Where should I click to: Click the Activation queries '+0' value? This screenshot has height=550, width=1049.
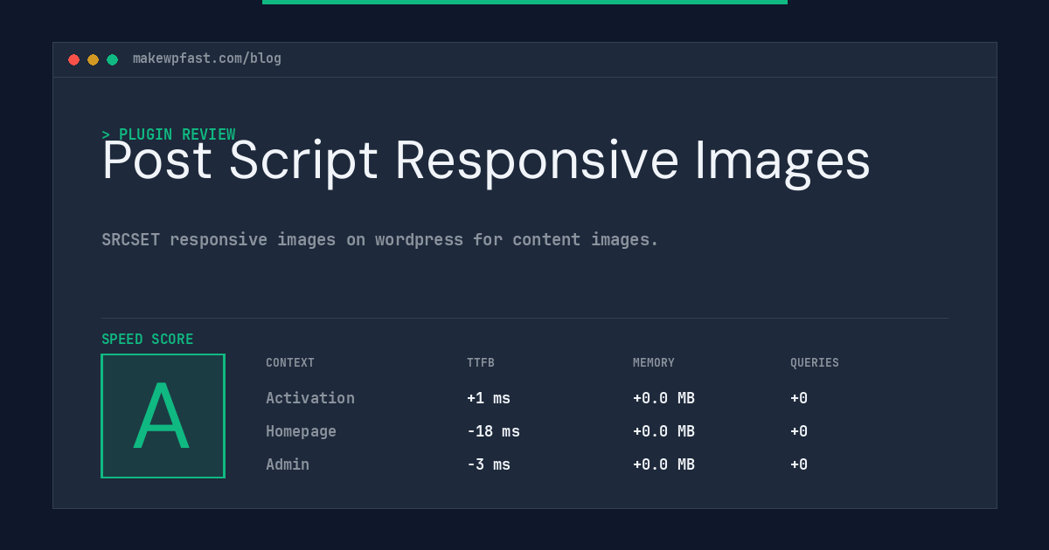point(799,398)
